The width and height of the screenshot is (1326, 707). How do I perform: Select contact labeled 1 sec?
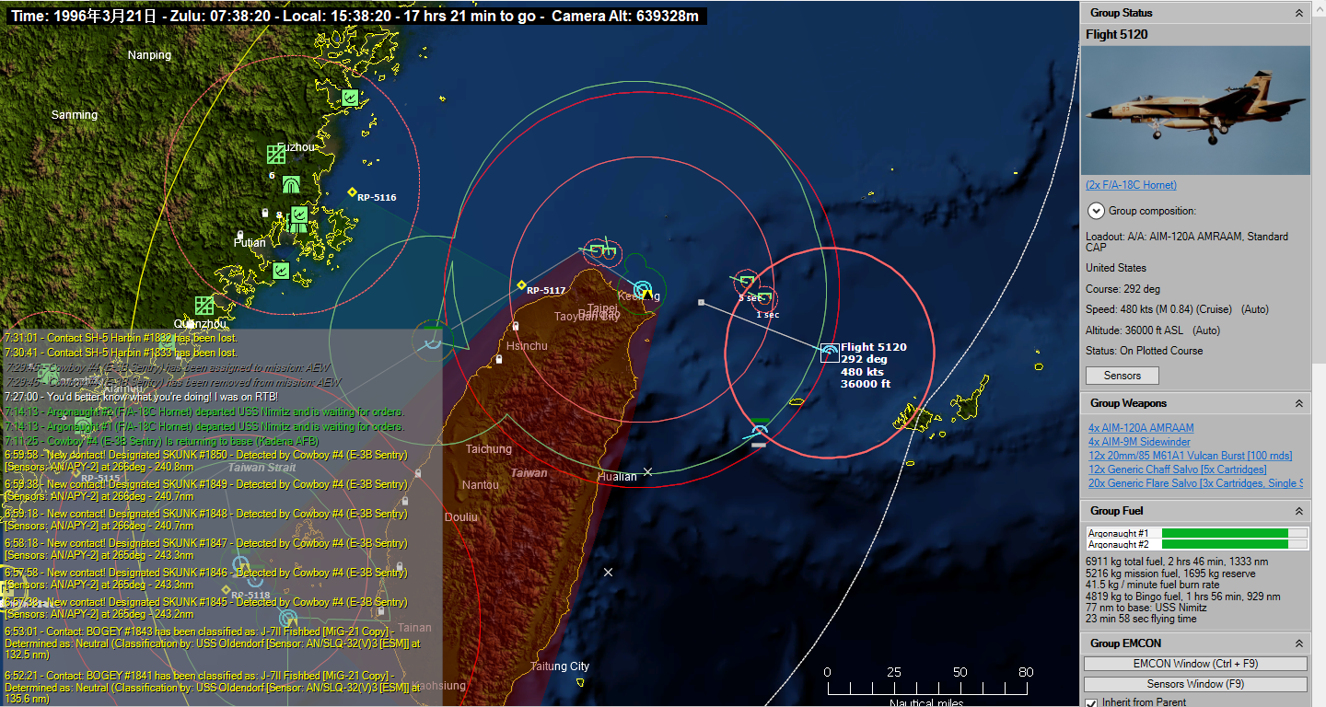763,298
